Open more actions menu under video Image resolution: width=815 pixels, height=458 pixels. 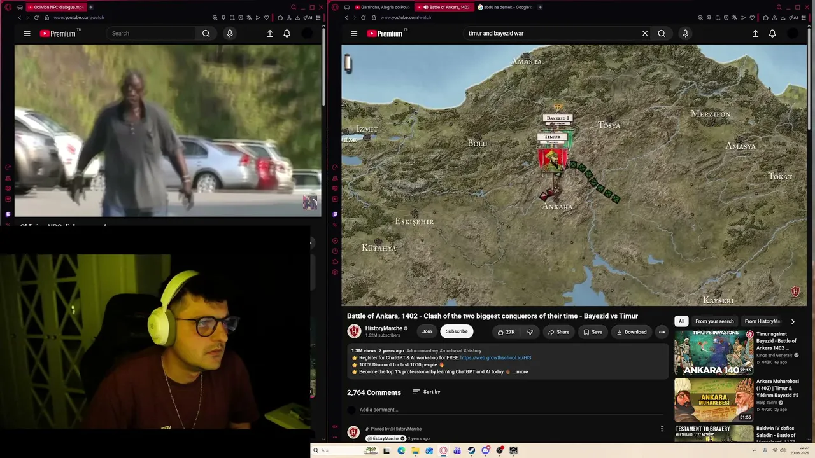662,332
